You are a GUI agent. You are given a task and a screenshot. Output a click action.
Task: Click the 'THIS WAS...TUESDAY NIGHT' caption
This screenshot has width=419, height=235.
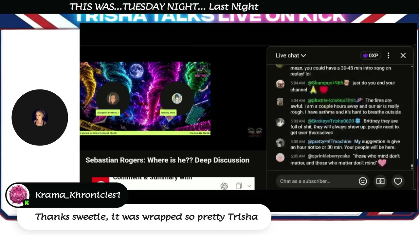click(164, 7)
